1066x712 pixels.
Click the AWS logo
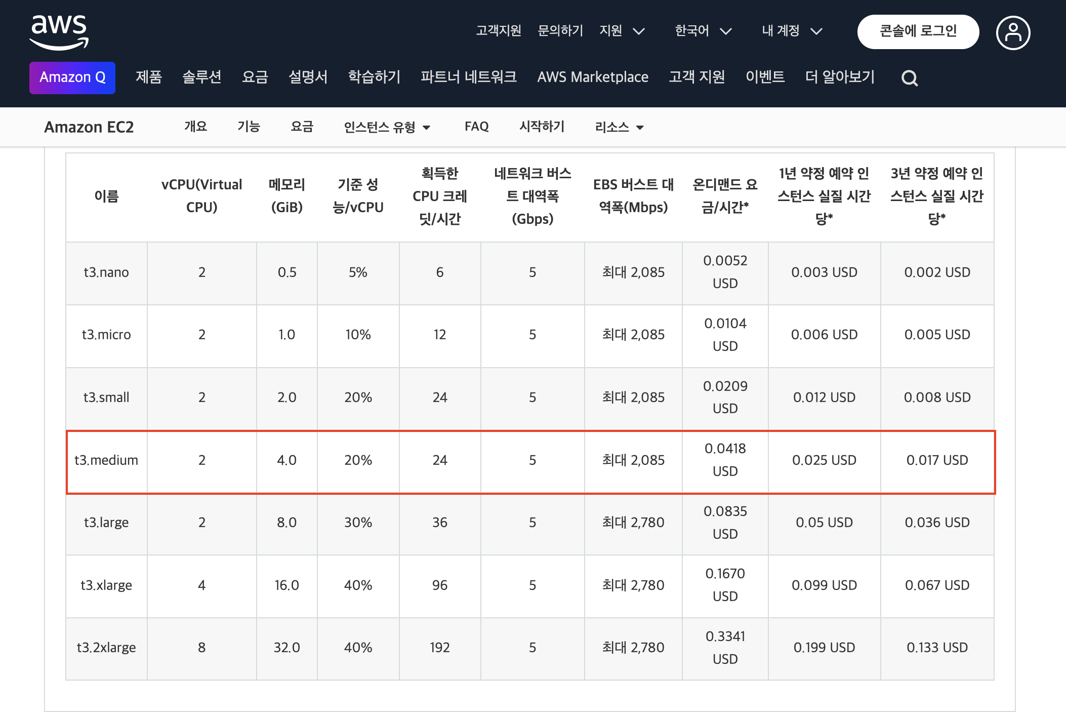point(59,32)
